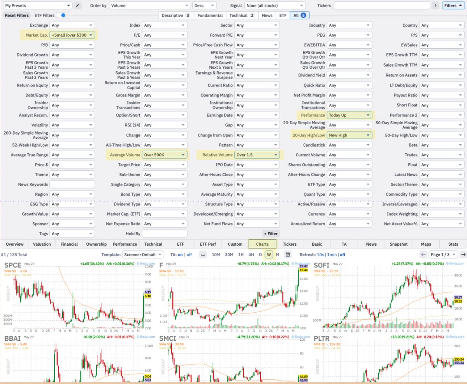This screenshot has width=467, height=384.
Task: Open the calendar date range icon
Action: pyautogui.click(x=288, y=255)
